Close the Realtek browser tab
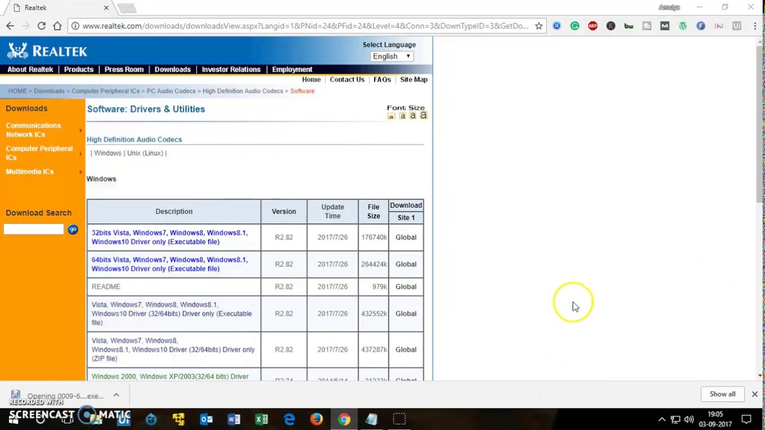The width and height of the screenshot is (765, 430). tap(106, 8)
